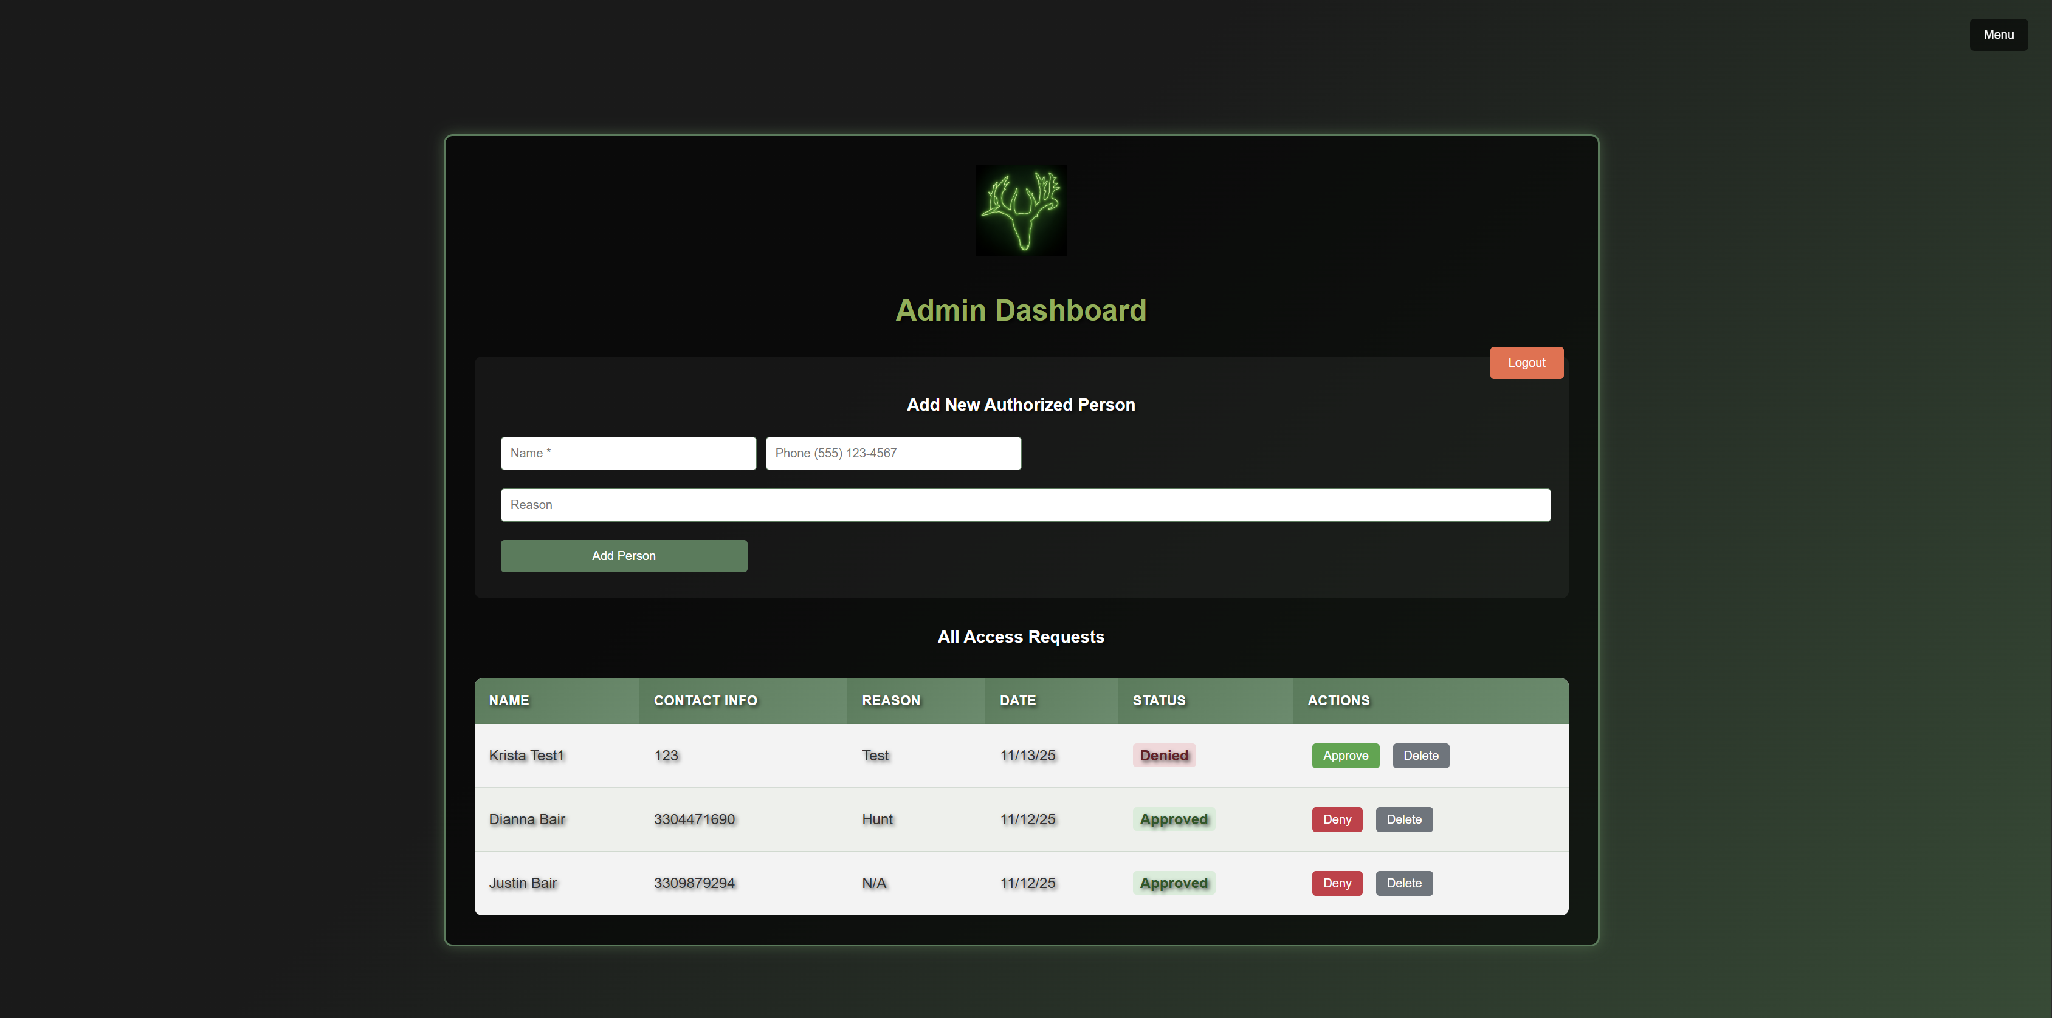Delete Krista Test1's request
This screenshot has width=2052, height=1018.
(1420, 756)
